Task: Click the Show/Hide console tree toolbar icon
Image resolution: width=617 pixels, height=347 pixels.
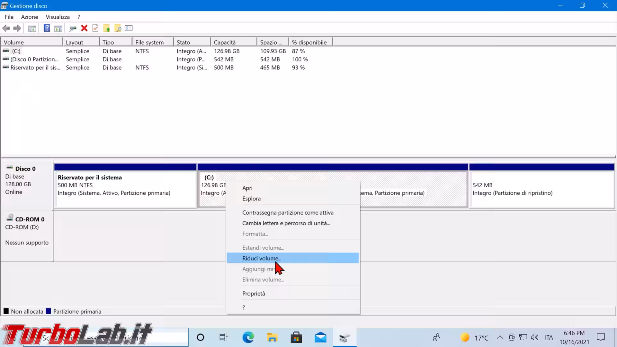Action: tap(32, 28)
